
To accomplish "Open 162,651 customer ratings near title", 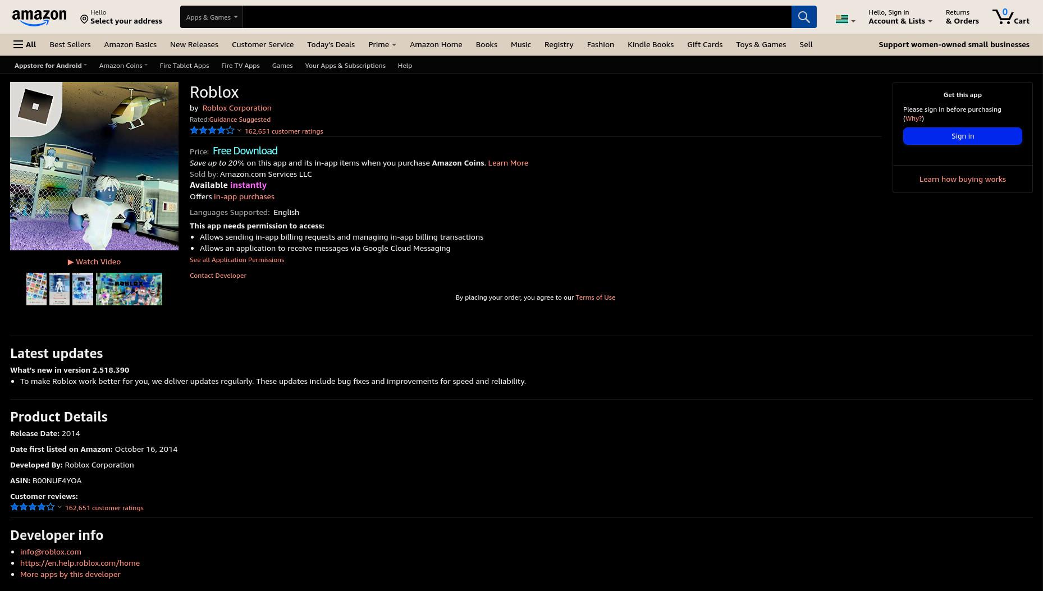I will (x=284, y=131).
